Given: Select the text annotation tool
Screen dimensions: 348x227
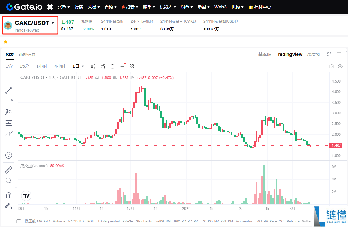Looking at the screenshot, I should pyautogui.click(x=9, y=145).
